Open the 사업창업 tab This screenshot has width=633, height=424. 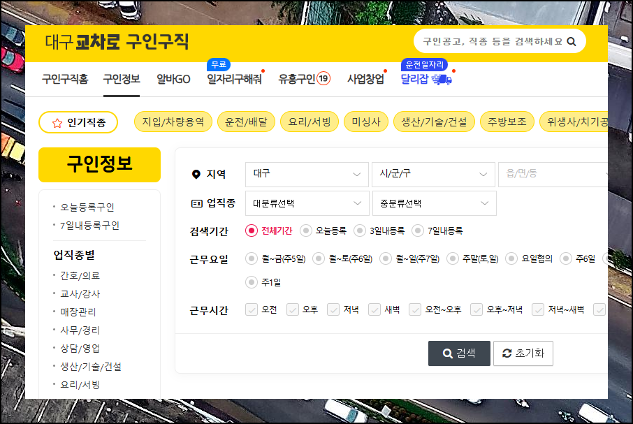[x=365, y=79]
